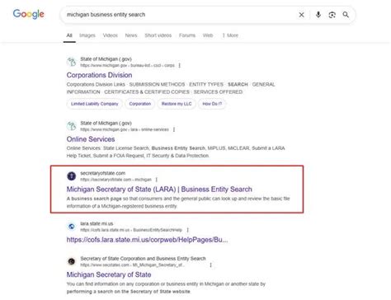Switch to the News tab
Screen dimensions: 391x300
pos(131,35)
